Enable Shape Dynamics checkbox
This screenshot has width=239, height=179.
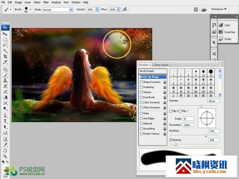pyautogui.click(x=141, y=82)
